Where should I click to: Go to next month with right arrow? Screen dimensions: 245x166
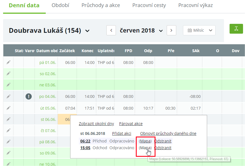(x=171, y=30)
